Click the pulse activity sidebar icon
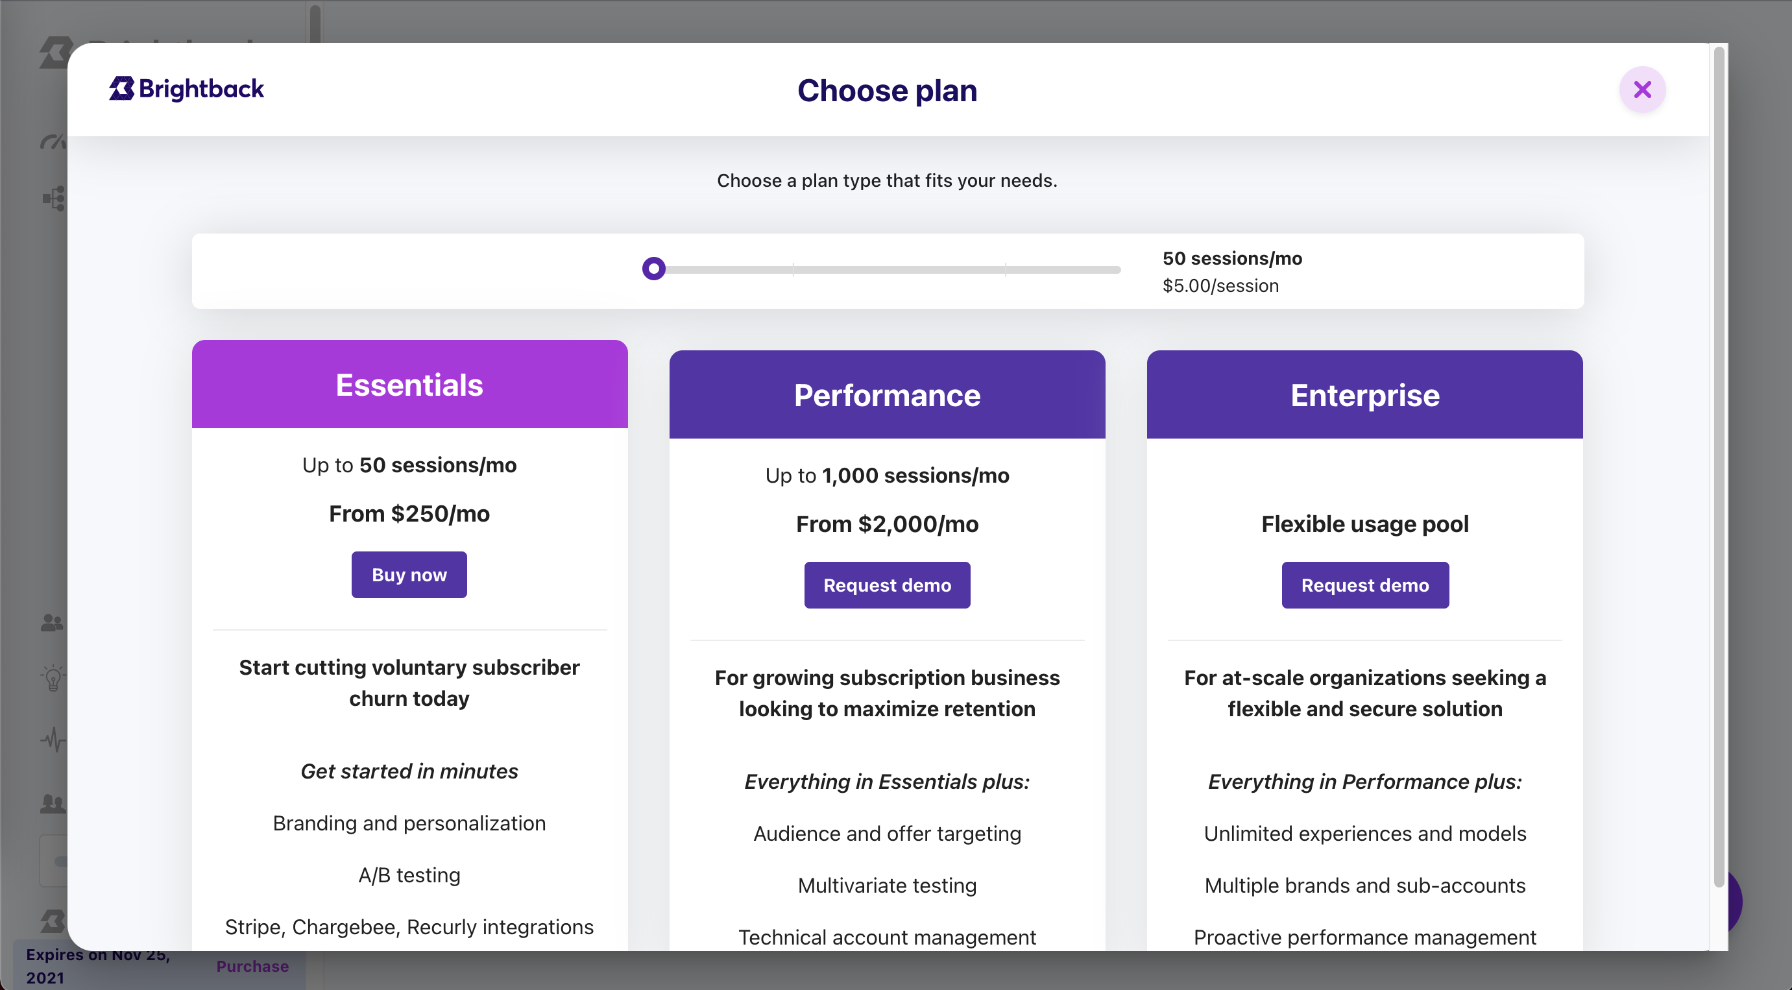Image resolution: width=1792 pixels, height=990 pixels. [x=53, y=740]
